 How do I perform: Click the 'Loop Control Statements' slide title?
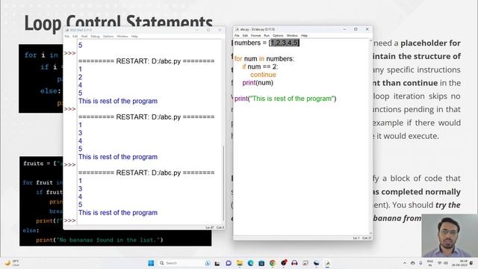coord(118,22)
